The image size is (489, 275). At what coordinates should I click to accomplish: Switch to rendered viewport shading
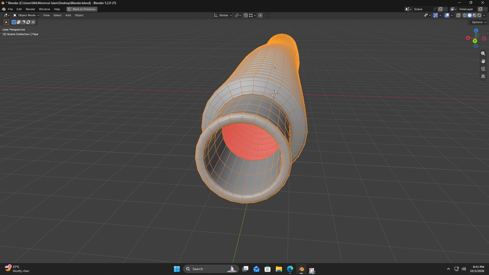[x=479, y=15]
